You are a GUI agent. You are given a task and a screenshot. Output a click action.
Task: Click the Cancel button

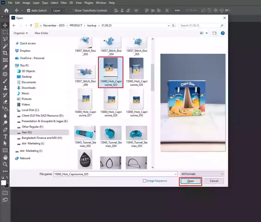pos(214,181)
